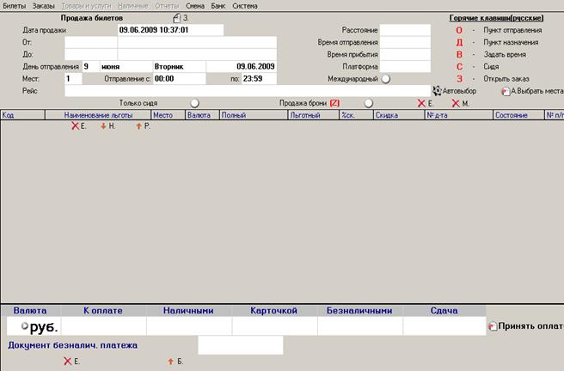Click the red hotkey letter Д
This screenshot has width=564, height=371.
459,42
